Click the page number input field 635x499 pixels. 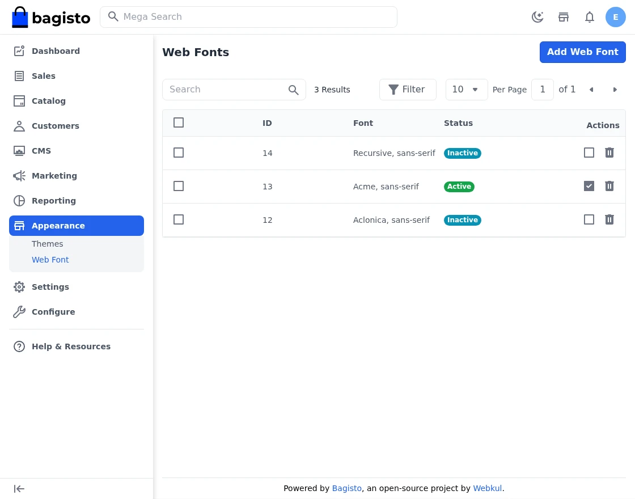point(542,90)
